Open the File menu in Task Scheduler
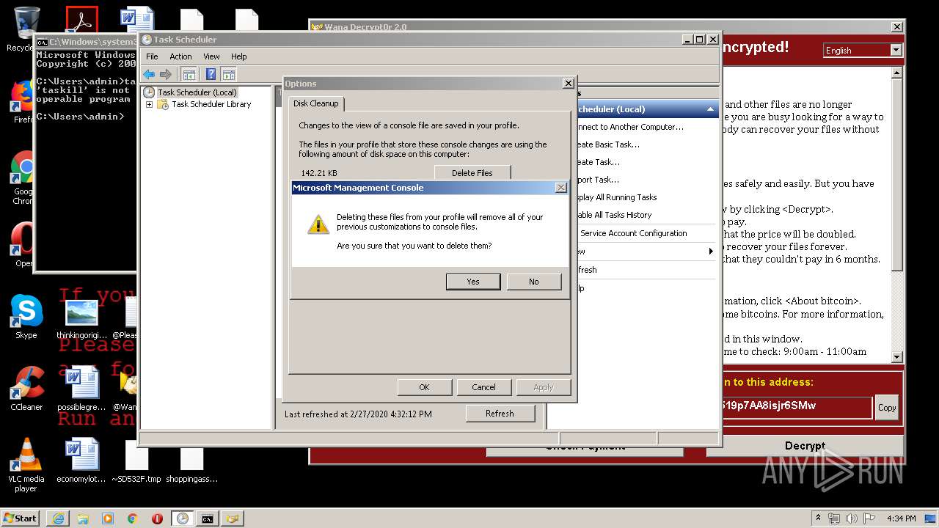The width and height of the screenshot is (939, 528). pos(152,56)
